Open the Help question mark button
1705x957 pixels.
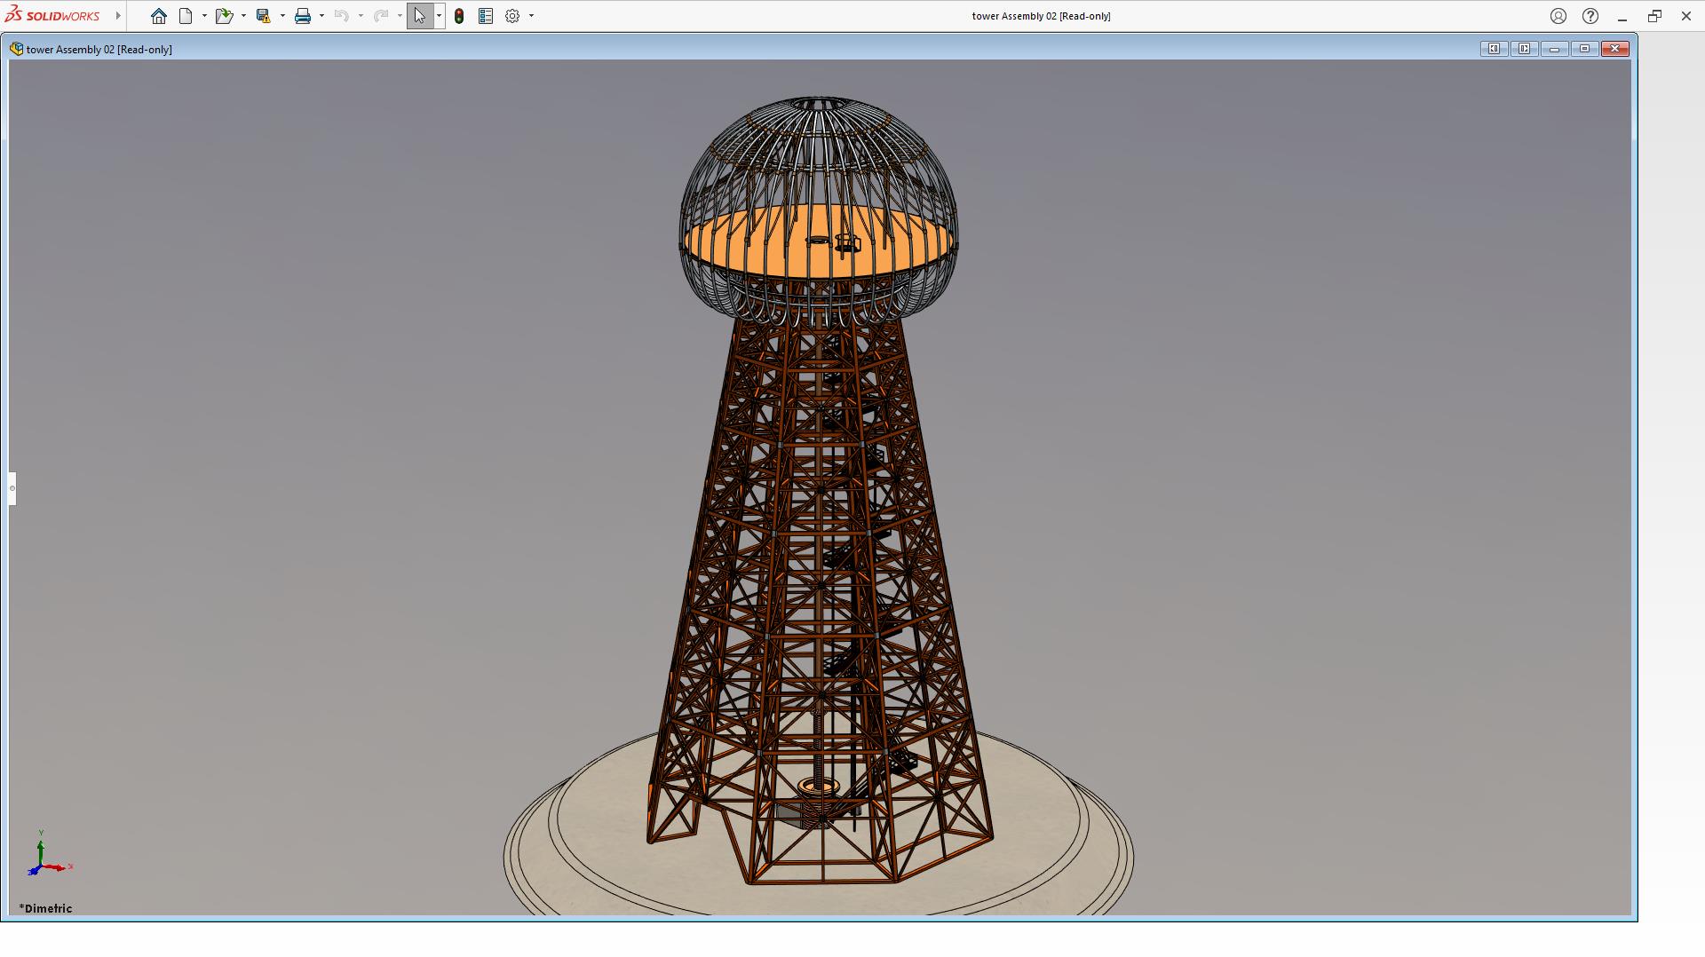tap(1590, 16)
